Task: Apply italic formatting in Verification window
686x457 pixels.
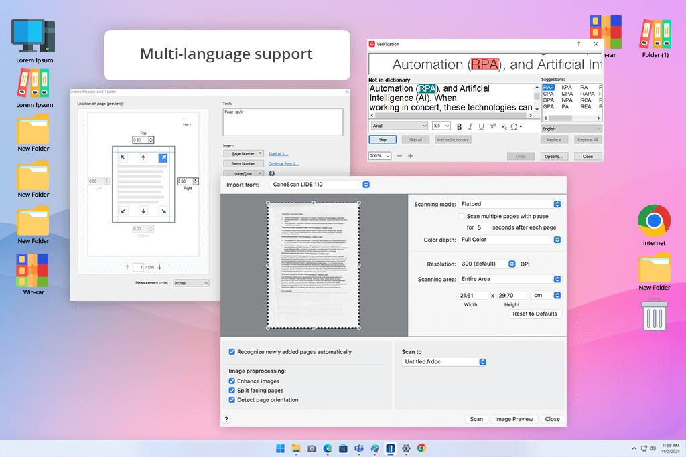Action: 470,126
